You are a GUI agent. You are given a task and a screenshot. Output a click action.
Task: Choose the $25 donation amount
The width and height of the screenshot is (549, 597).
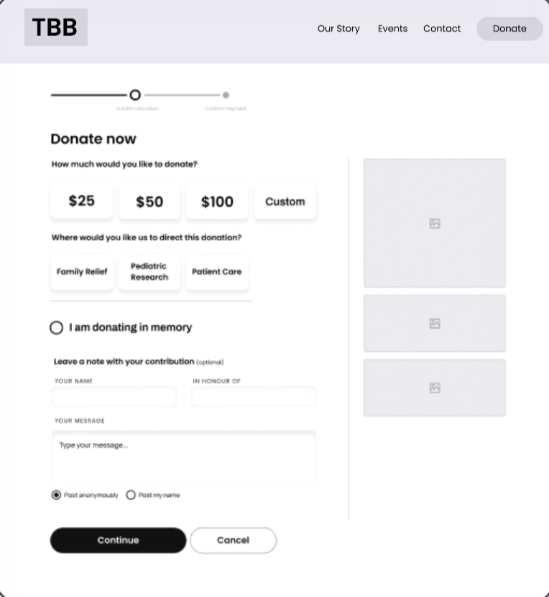(x=82, y=201)
